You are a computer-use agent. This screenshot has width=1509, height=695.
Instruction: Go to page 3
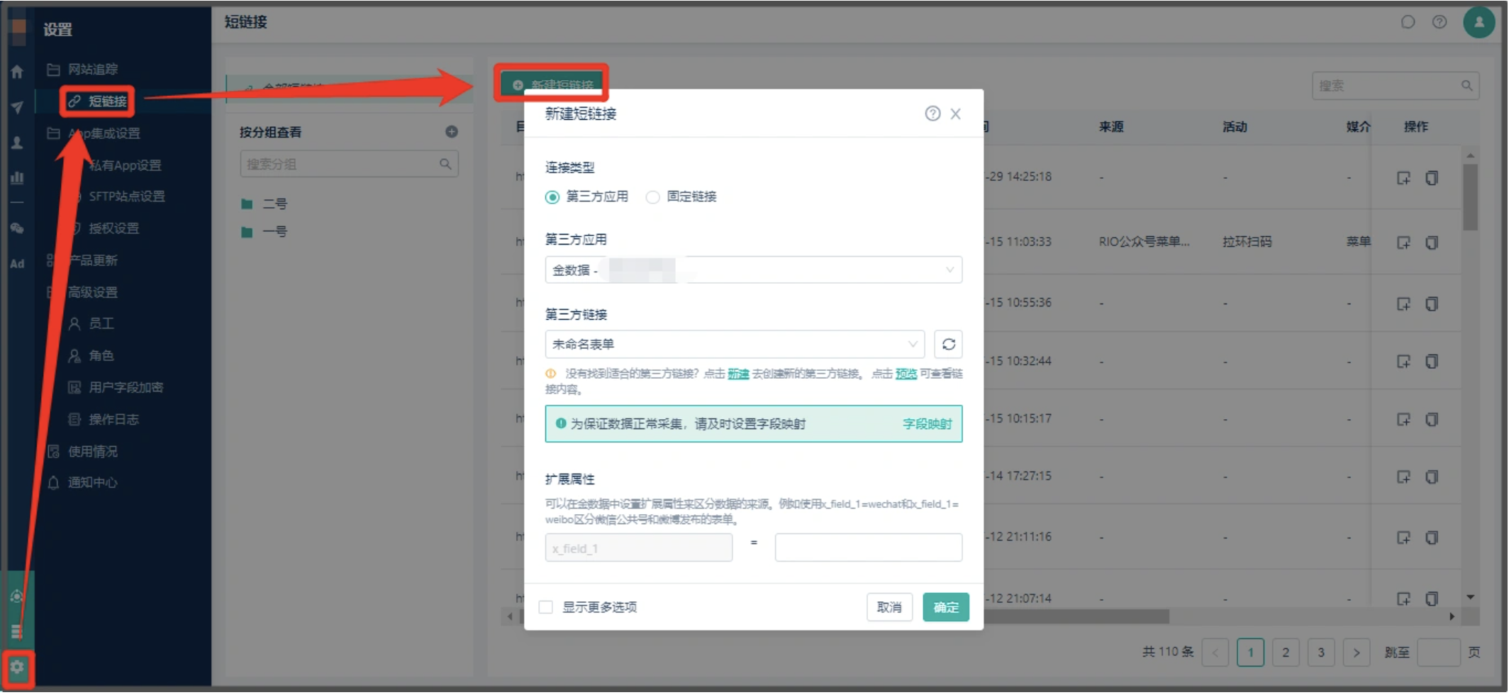click(1321, 652)
